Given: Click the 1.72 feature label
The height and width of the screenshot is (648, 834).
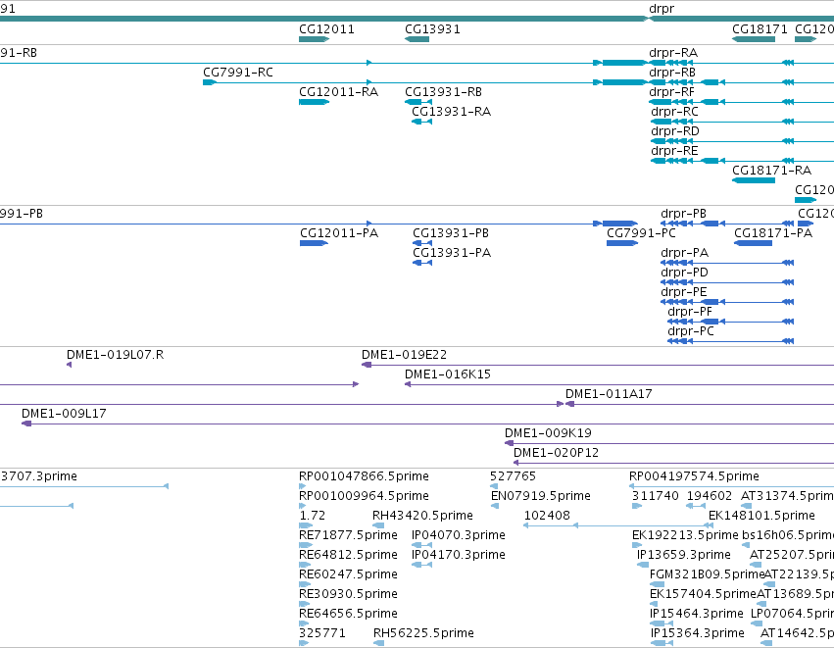Looking at the screenshot, I should point(313,516).
